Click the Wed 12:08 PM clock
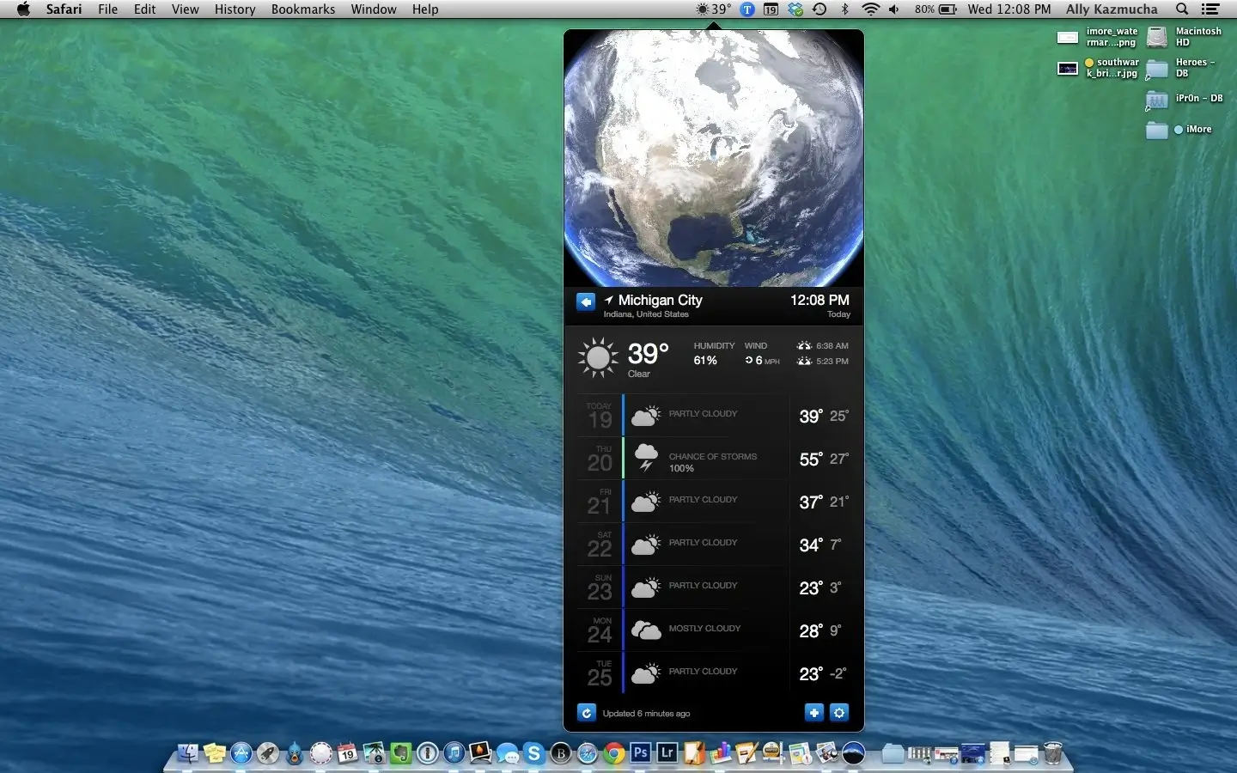Screen dimensions: 1237x773 click(1009, 9)
